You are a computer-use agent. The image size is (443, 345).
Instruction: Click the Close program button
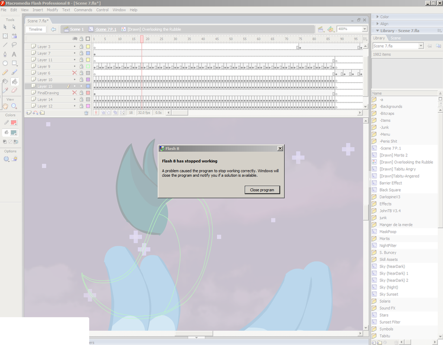[262, 190]
